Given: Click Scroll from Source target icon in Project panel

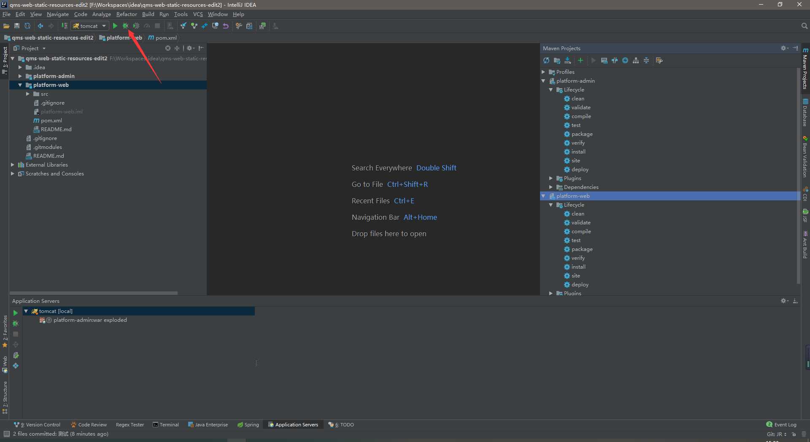Looking at the screenshot, I should [x=168, y=48].
